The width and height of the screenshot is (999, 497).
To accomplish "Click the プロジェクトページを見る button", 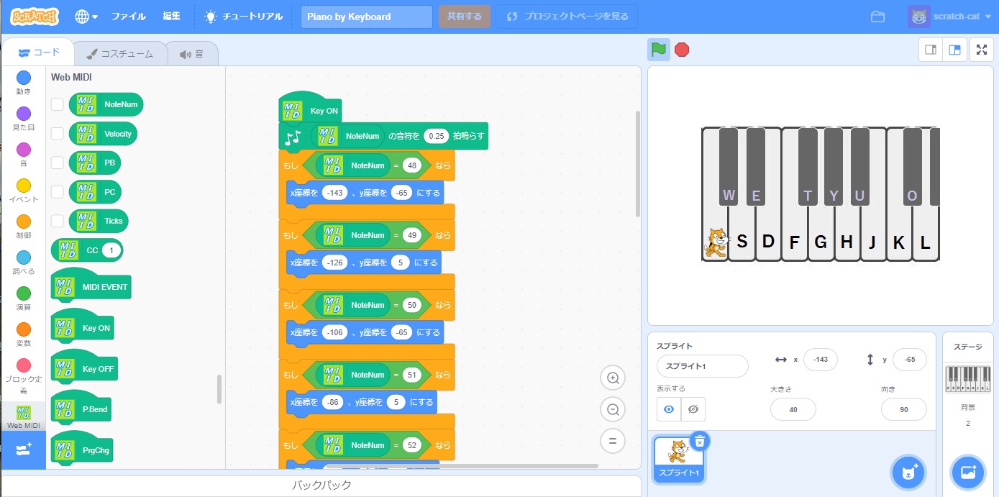I will click(x=566, y=17).
